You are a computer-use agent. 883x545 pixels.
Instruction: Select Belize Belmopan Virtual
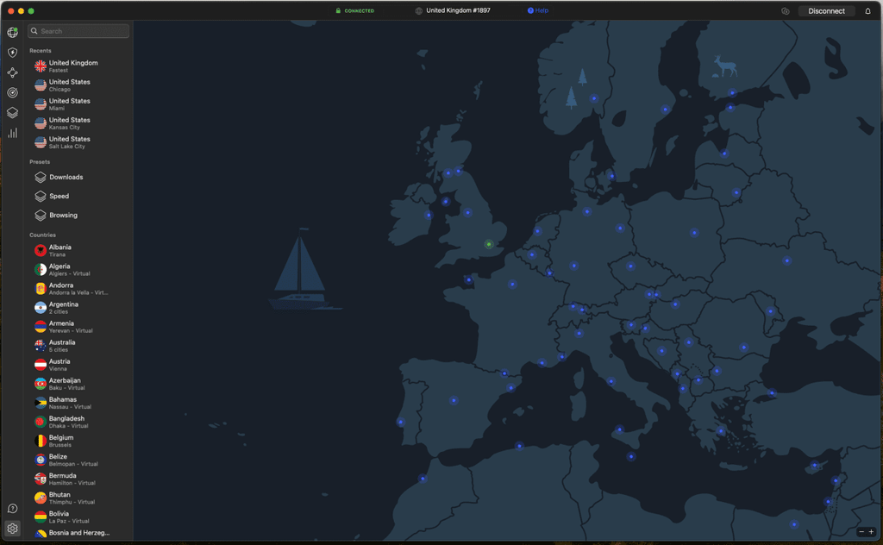click(78, 460)
